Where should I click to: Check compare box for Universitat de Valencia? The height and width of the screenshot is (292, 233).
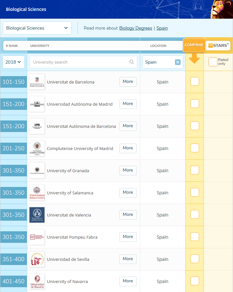(195, 214)
